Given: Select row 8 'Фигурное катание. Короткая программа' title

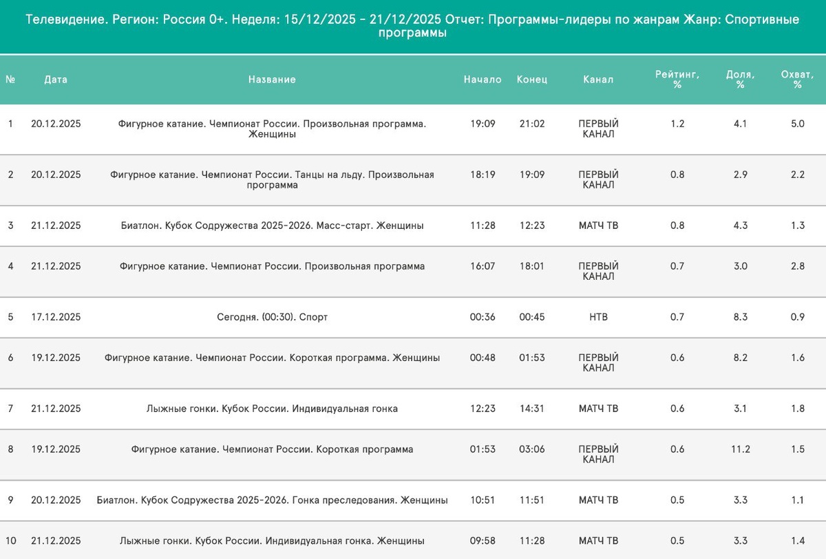Looking at the screenshot, I should coord(272,449).
